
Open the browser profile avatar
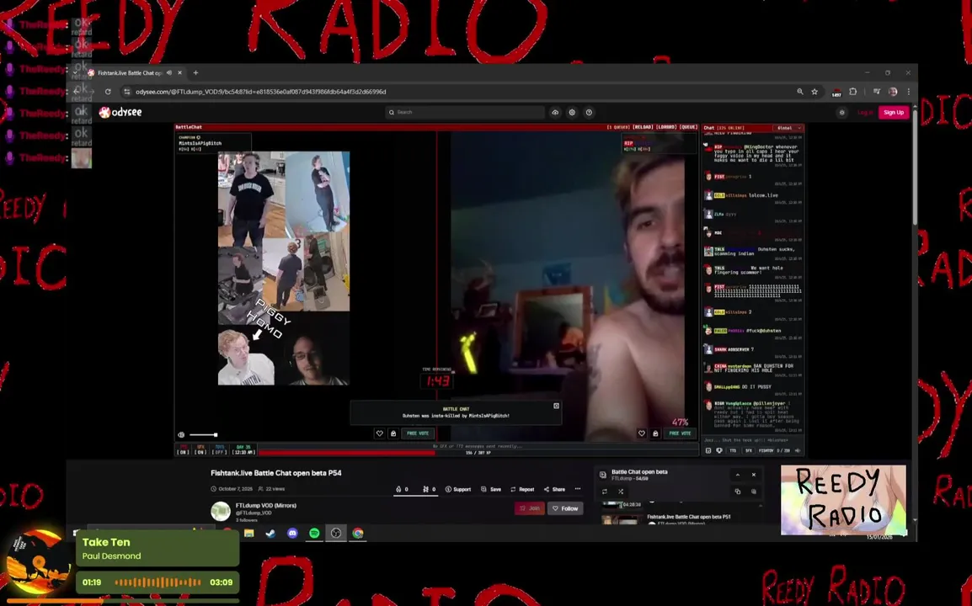[893, 92]
